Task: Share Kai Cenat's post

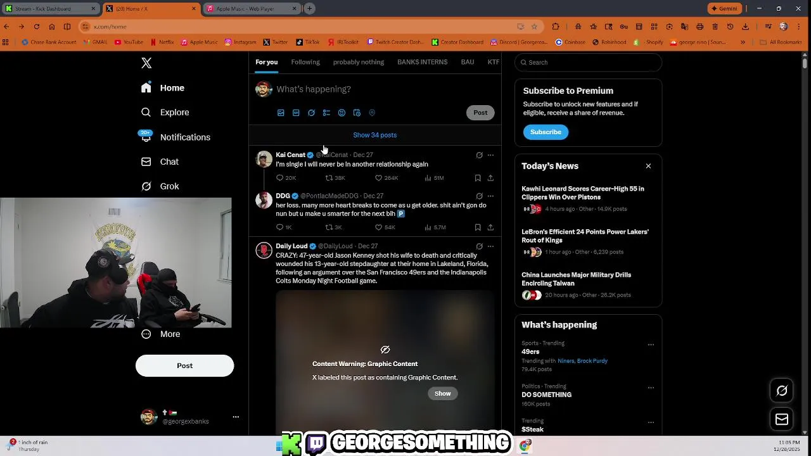Action: pos(490,178)
